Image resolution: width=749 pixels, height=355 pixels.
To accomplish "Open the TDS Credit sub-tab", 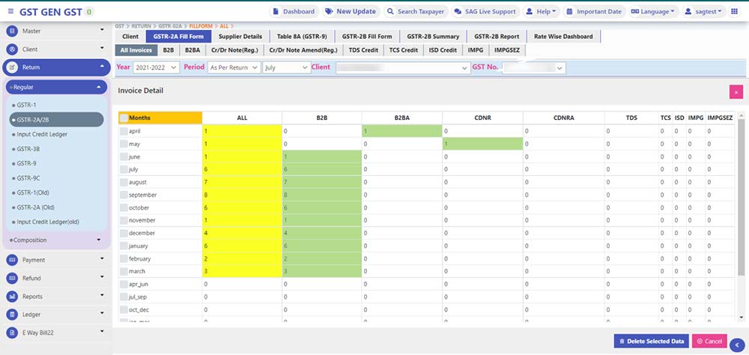I will click(x=363, y=50).
